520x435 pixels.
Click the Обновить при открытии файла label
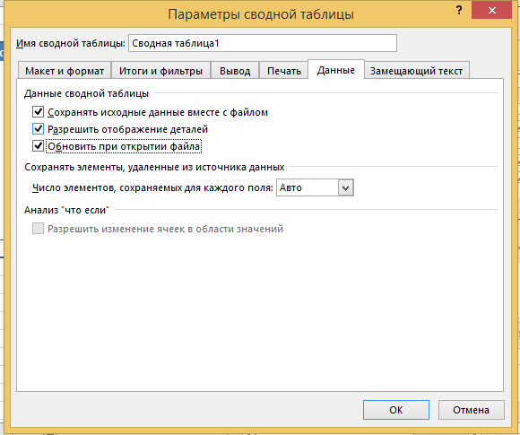point(124,146)
